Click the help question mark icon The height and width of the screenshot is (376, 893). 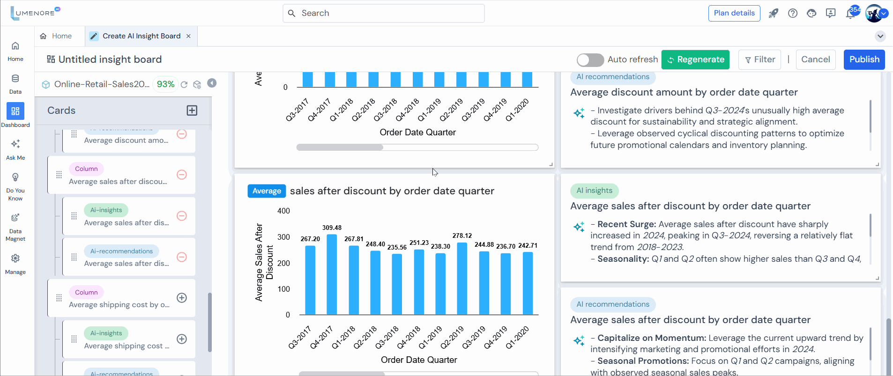[793, 13]
